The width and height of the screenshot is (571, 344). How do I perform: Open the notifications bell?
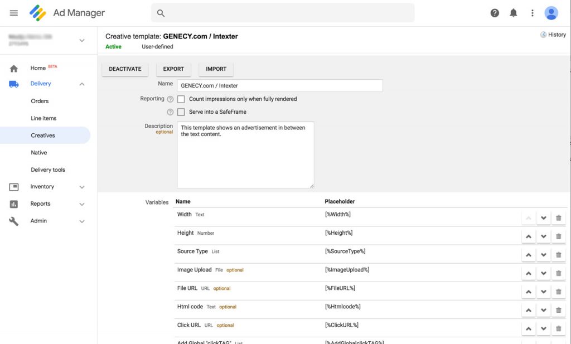pos(514,13)
